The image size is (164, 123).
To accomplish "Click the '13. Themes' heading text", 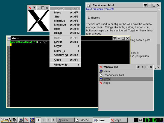I will [93, 18].
